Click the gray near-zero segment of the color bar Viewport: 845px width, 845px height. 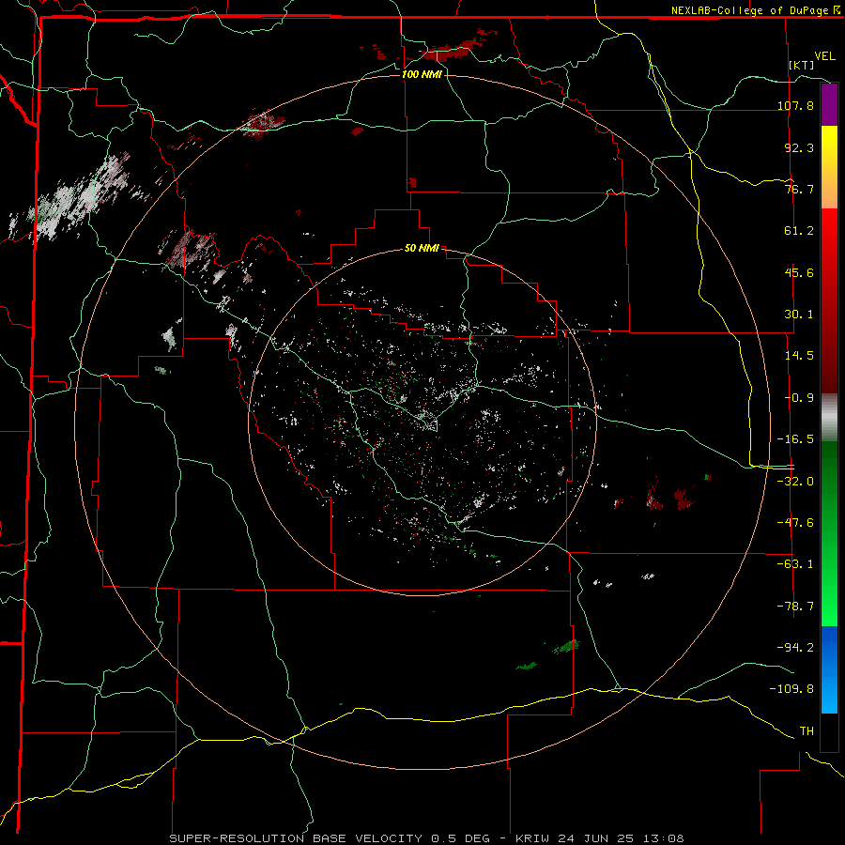point(829,417)
